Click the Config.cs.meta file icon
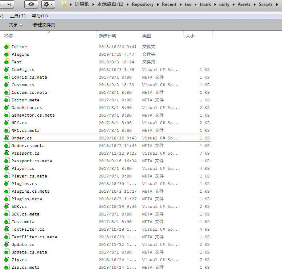Viewport: 282px width, 272px height. tap(7, 77)
